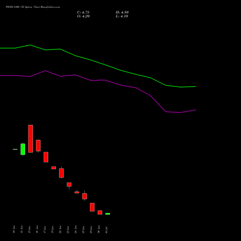Click the 25 Jun date label
Screen dimensions: 241x241
[x=83, y=229]
